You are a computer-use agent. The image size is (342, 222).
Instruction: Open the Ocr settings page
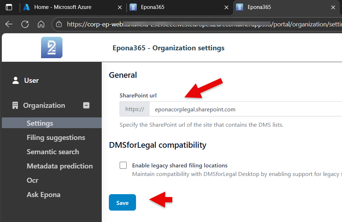point(32,180)
